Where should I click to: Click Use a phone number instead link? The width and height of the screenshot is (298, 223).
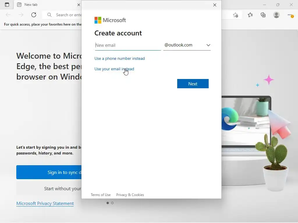point(120,58)
